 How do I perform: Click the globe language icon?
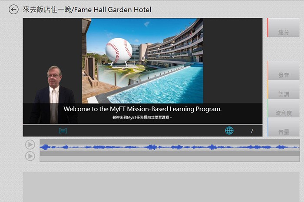(229, 131)
